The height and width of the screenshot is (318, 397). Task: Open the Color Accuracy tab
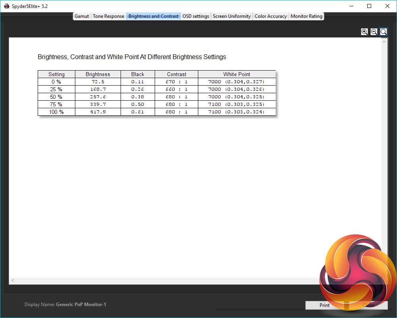[270, 16]
